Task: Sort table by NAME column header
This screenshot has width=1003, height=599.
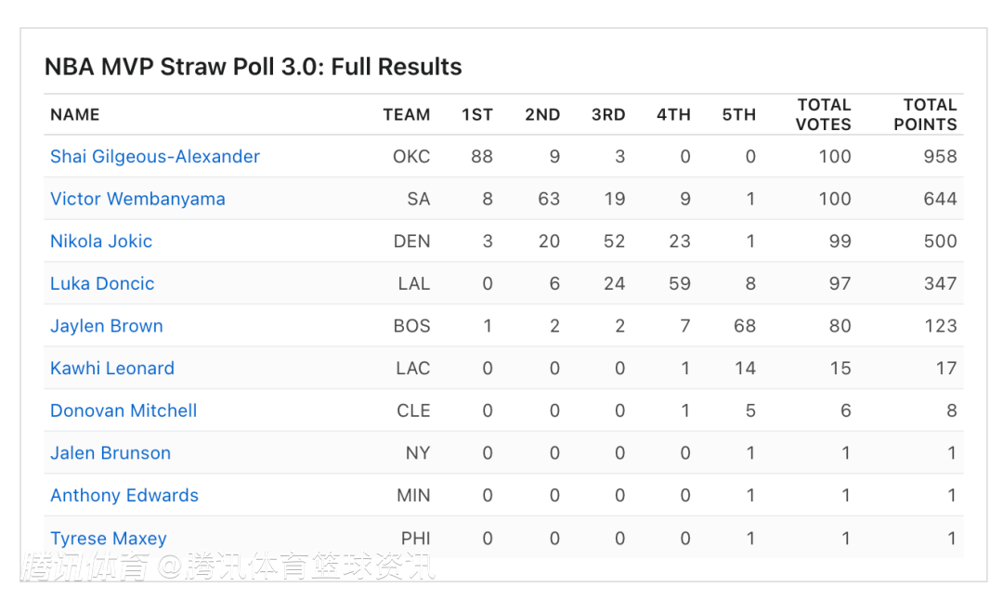Action: (75, 115)
